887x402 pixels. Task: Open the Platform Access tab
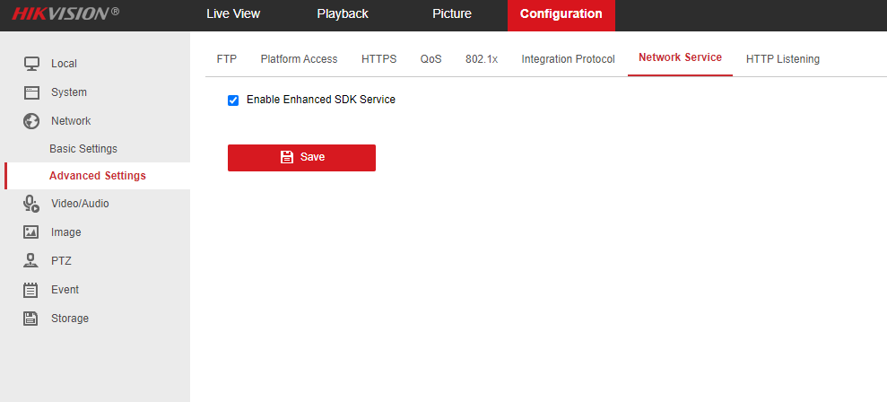coord(299,59)
